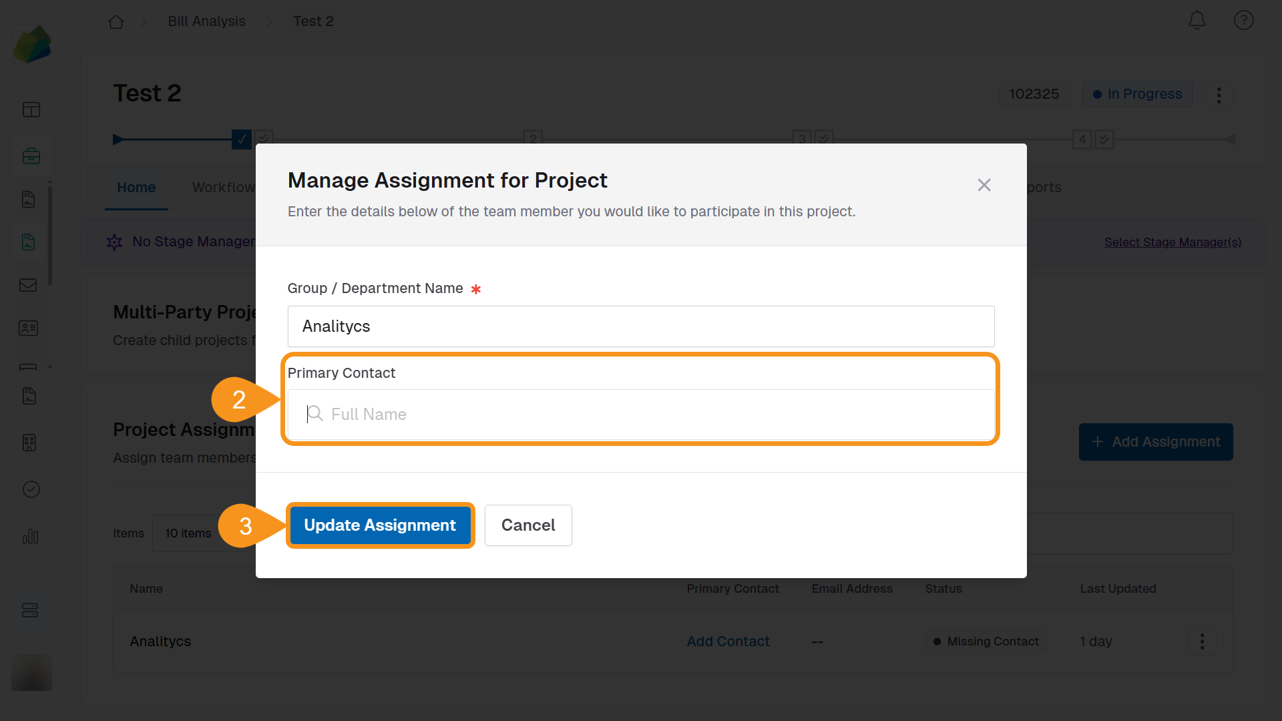The height and width of the screenshot is (721, 1282).
Task: Click the stage 4 completion checkmark marker
Action: coord(1104,139)
